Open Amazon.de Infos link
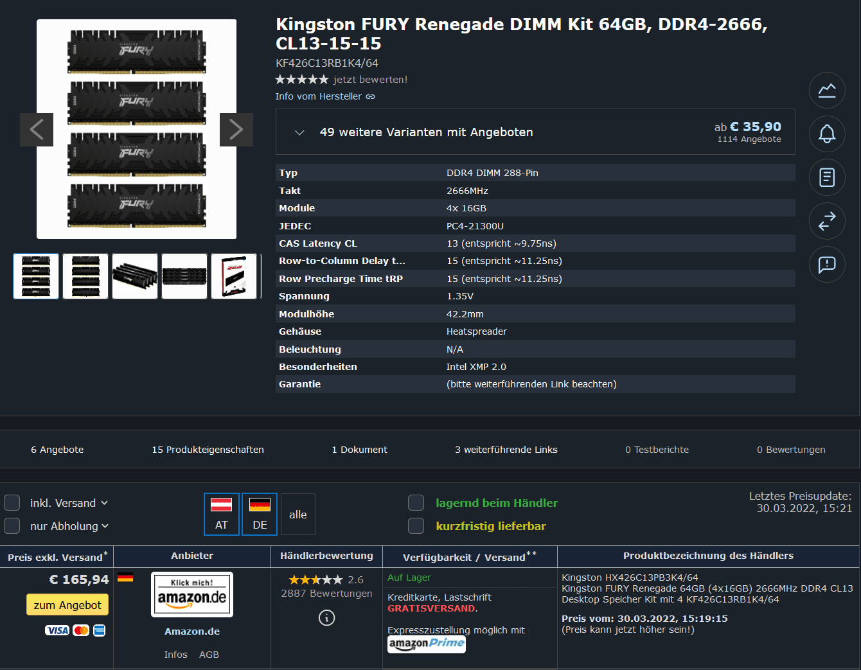The image size is (861, 670). point(175,655)
